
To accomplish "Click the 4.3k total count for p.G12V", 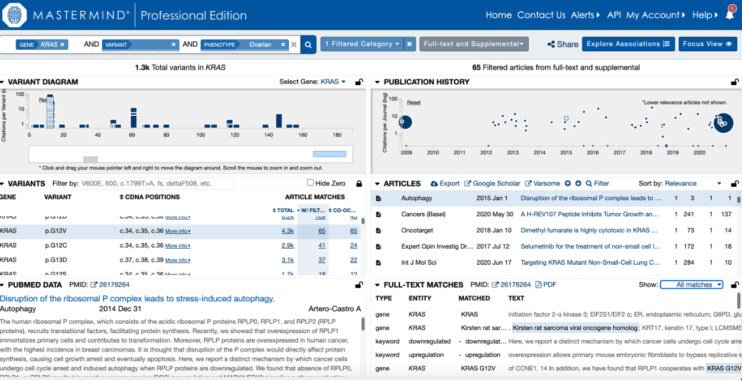I will coord(288,231).
